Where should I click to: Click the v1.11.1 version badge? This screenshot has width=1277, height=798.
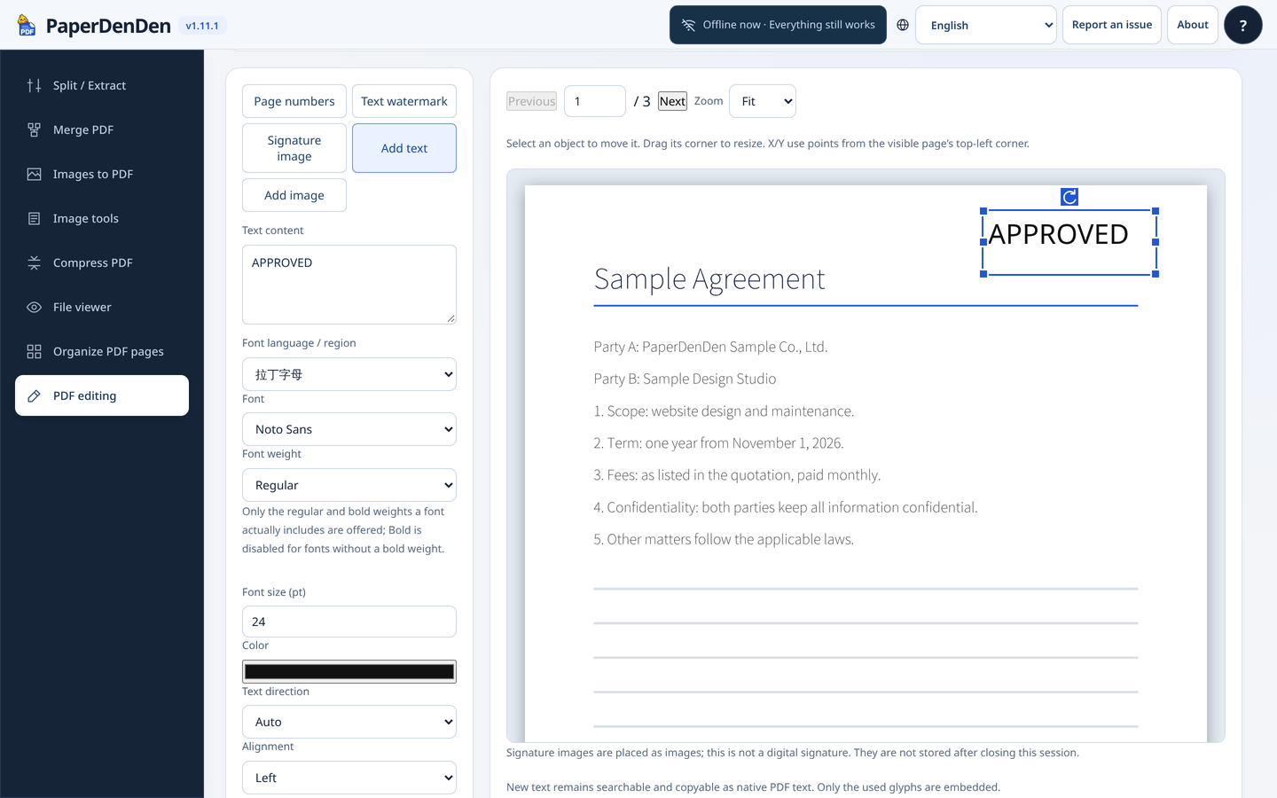pyautogui.click(x=202, y=26)
